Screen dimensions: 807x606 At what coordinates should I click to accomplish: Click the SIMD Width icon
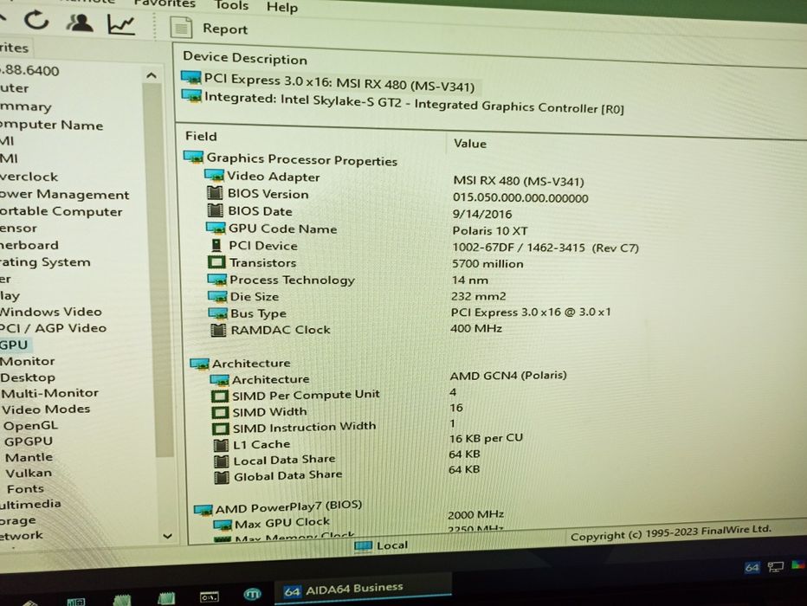pos(220,413)
